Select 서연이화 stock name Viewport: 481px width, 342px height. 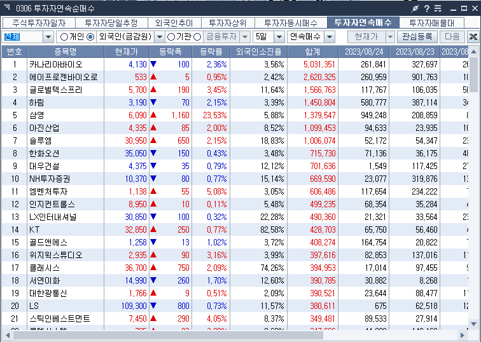[x=45, y=280]
